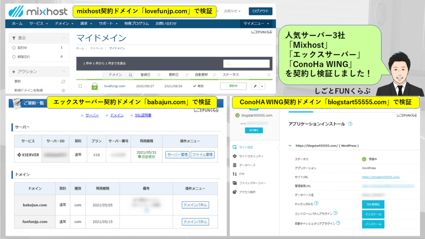425x239 pixels.
Task: Open the サービス dropdown in mixhost nav
Action: 39,24
